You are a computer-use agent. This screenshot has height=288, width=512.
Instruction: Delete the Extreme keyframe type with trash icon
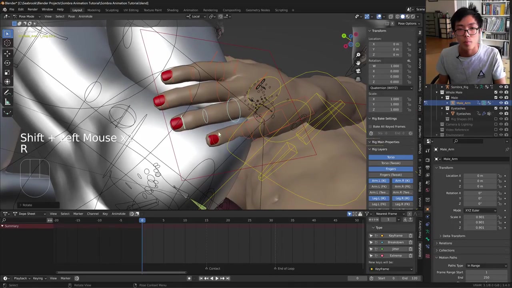410,256
